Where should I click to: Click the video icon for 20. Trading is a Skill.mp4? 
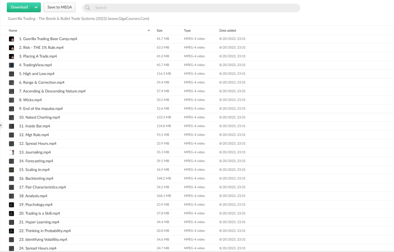click(x=12, y=213)
